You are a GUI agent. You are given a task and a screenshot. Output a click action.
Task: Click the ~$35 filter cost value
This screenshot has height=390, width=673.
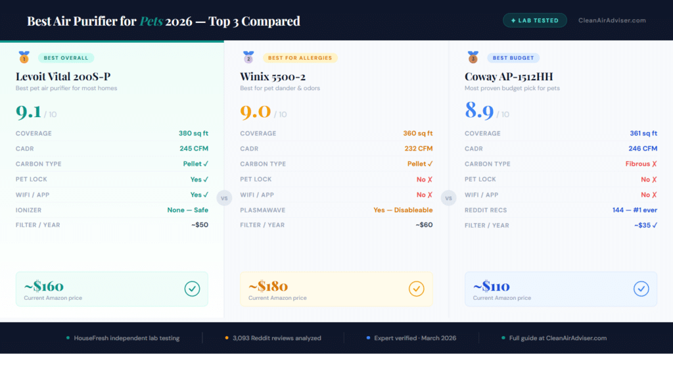[645, 225]
